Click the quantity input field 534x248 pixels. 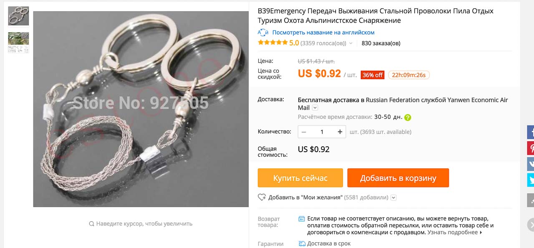(322, 132)
